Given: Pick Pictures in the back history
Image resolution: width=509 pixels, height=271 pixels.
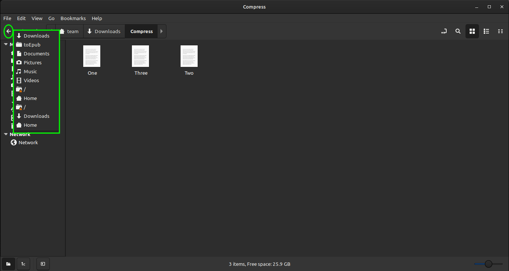Looking at the screenshot, I should click(x=36, y=62).
